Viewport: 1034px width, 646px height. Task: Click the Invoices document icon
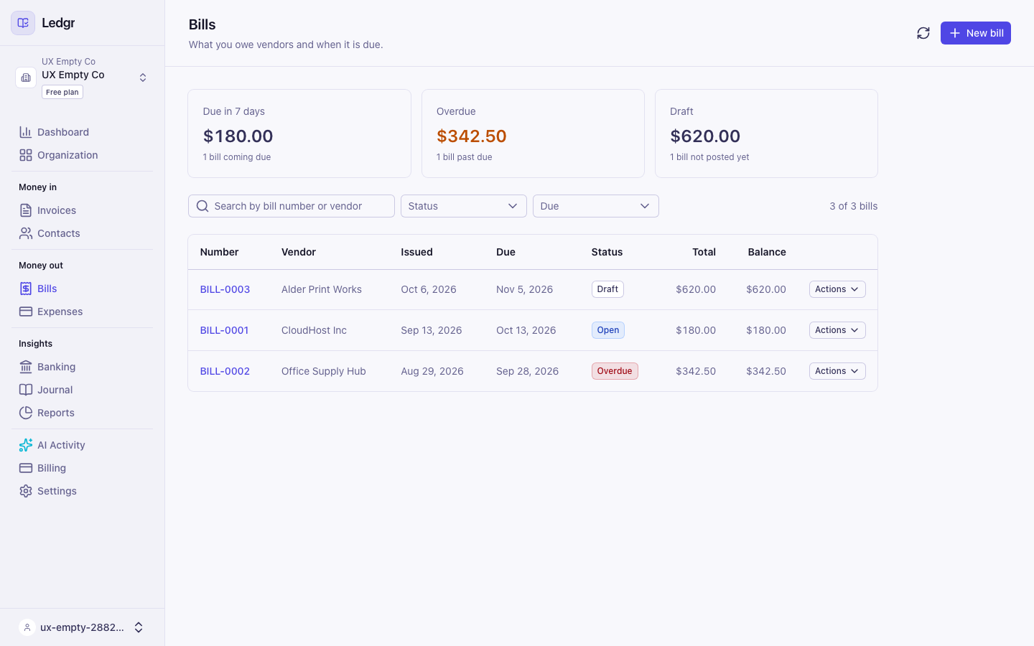[x=26, y=210]
